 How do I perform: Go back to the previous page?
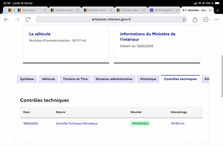tap(6, 19)
